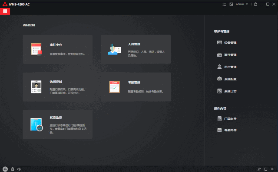This screenshot has height=172, width=278.
Task: Open 系统日志 system log
Action: pyautogui.click(x=227, y=91)
